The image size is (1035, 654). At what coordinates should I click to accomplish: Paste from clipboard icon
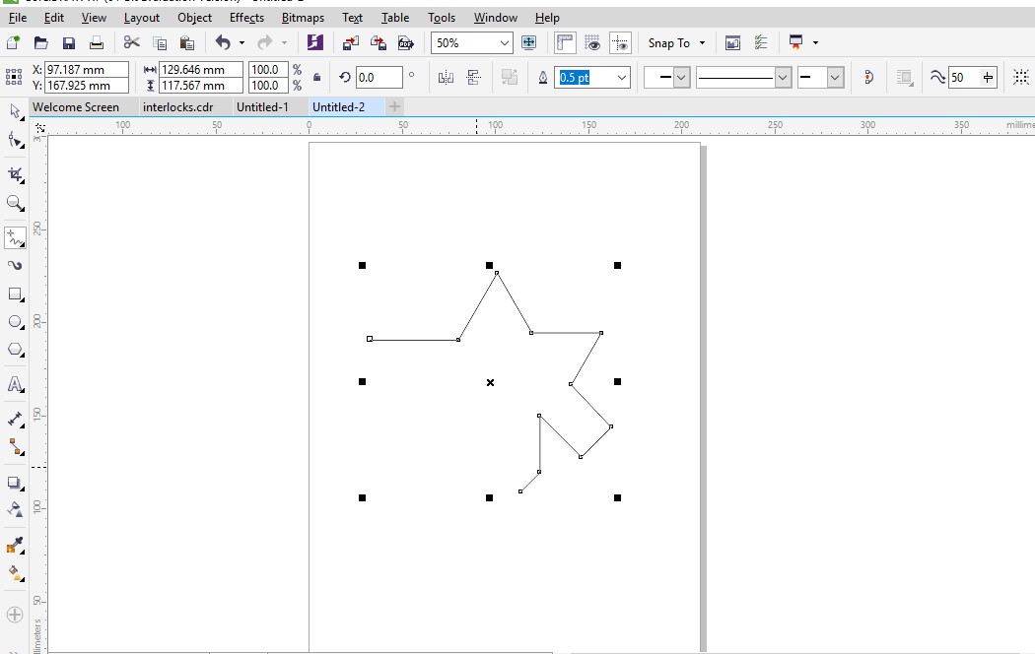[x=187, y=43]
